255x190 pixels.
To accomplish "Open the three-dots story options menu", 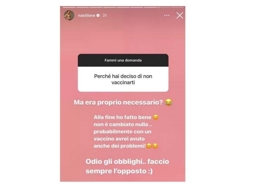I will (167, 15).
